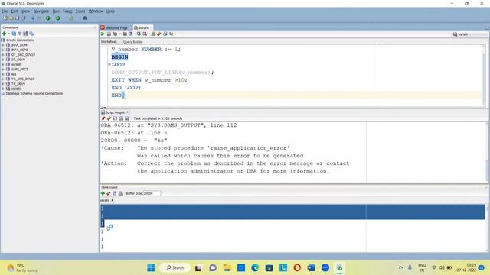This screenshot has width=490, height=275.
Task: Open File Explorer from the taskbar
Action: pos(227,268)
